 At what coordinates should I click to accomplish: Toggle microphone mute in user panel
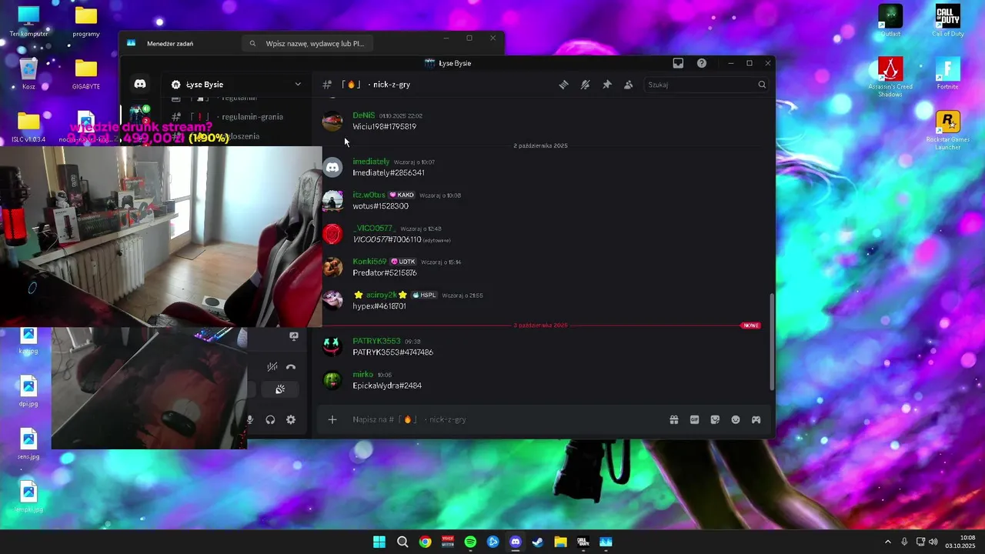250,419
